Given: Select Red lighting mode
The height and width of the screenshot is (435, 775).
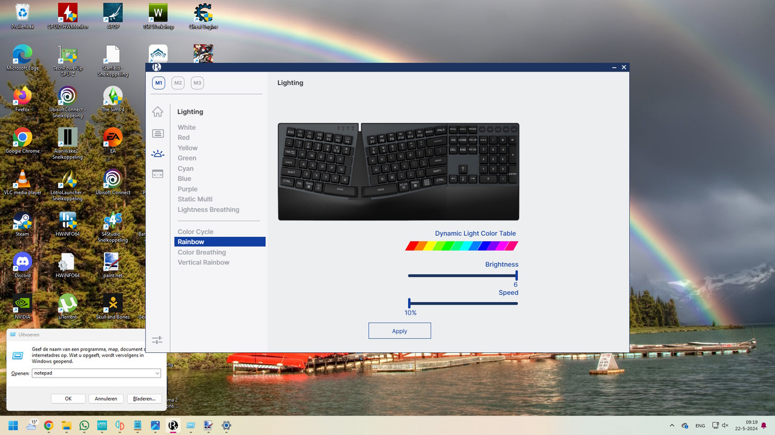Looking at the screenshot, I should (x=183, y=138).
